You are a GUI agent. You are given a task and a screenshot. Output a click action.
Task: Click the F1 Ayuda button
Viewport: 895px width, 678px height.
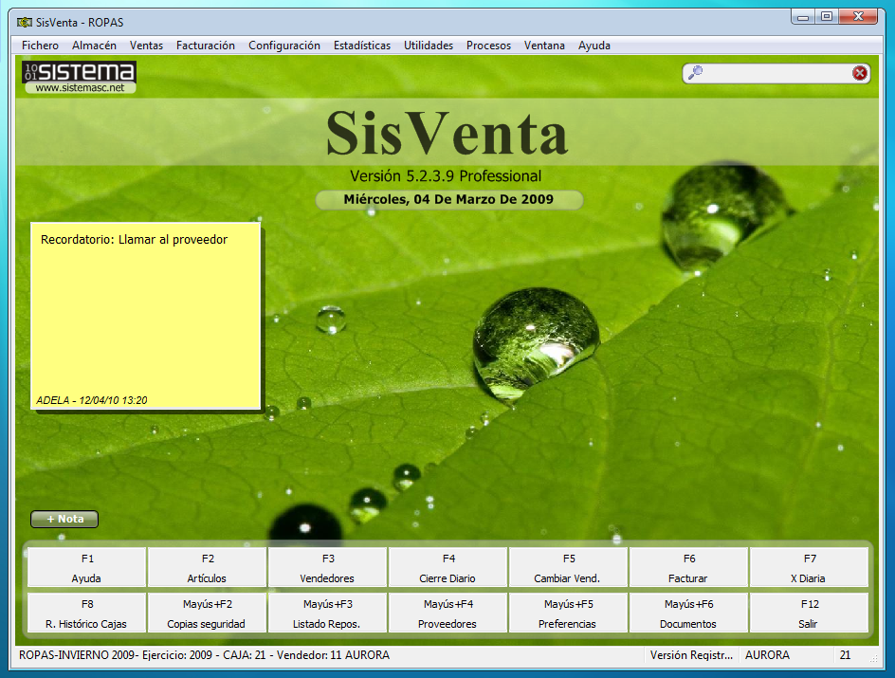tap(87, 567)
